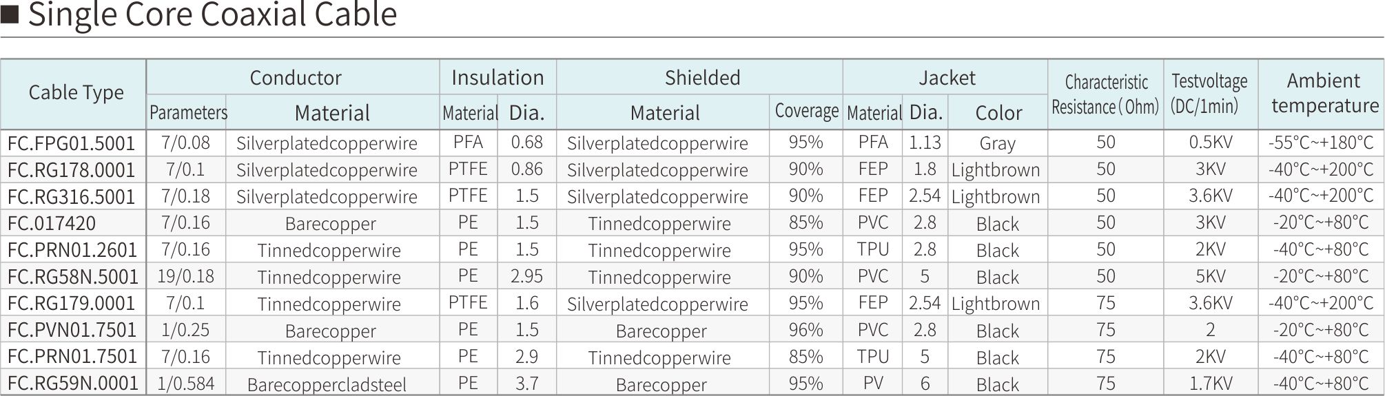Click the -55°C~+180°C ambient temperature cell

(1320, 143)
